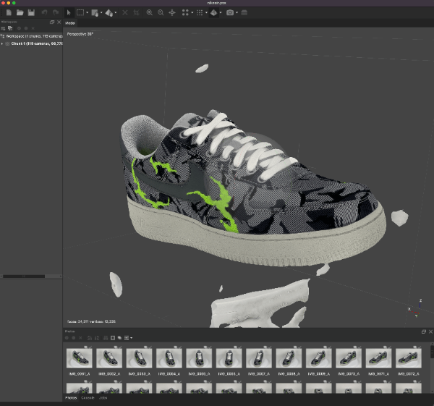
Task: Open a project with the folder icon
Action: pos(19,13)
